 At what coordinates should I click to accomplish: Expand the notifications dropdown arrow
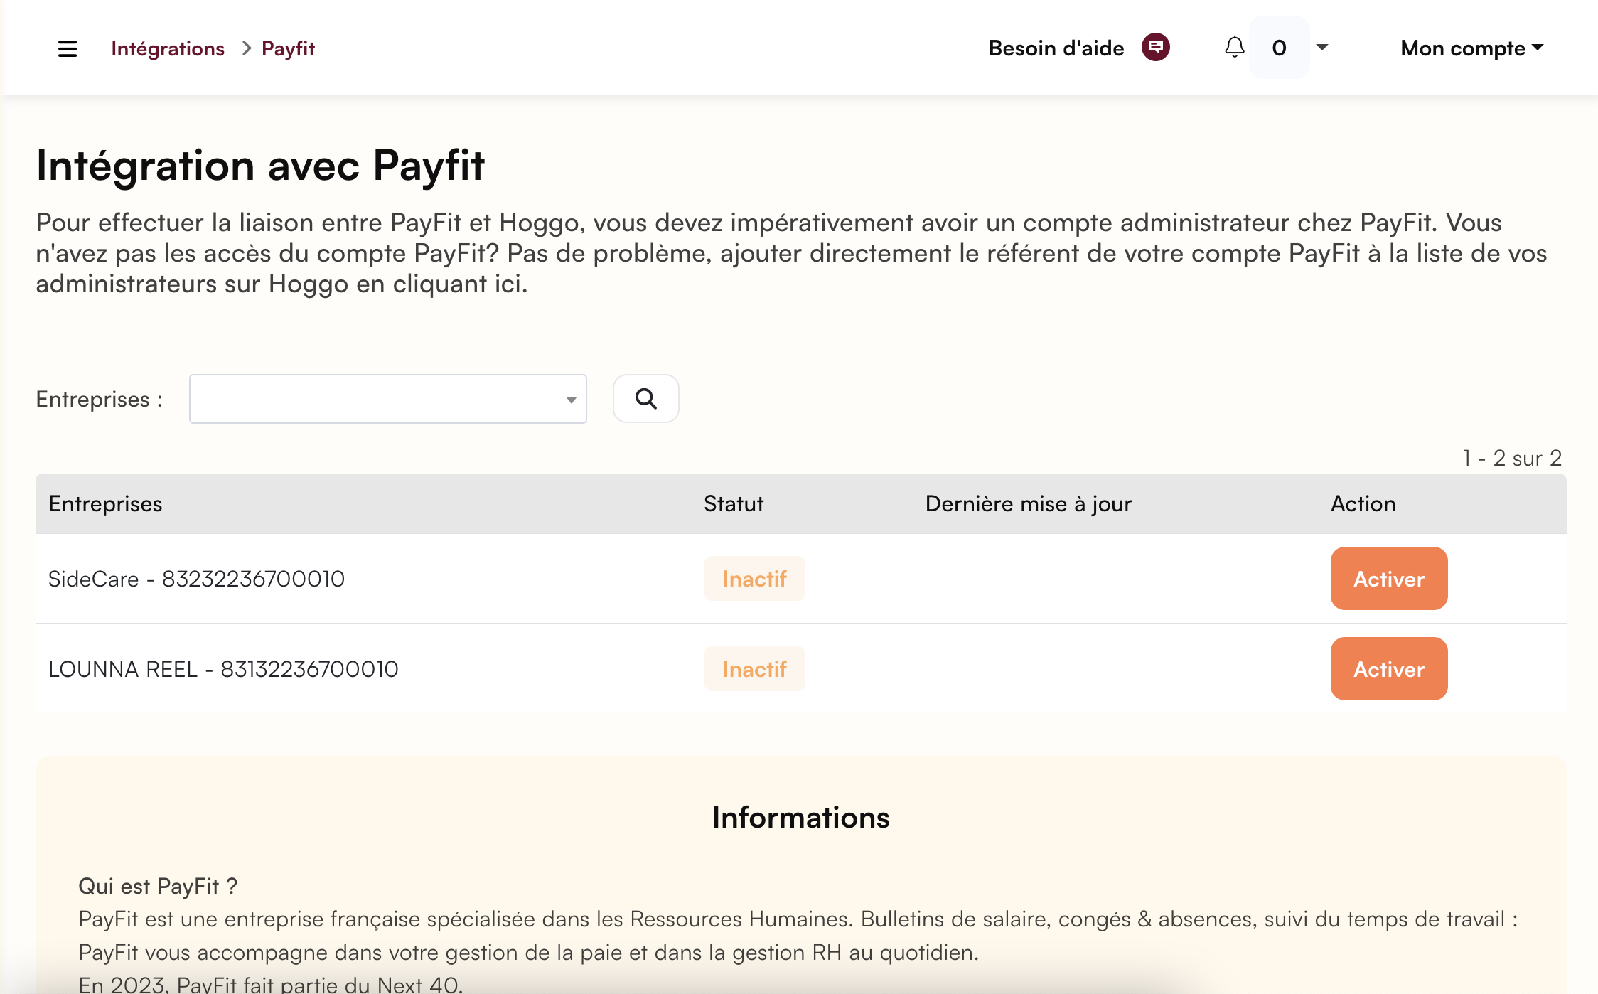(x=1322, y=48)
